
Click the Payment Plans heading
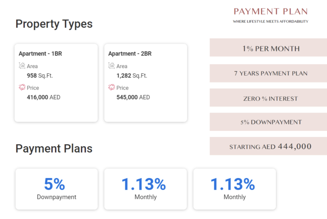point(54,148)
